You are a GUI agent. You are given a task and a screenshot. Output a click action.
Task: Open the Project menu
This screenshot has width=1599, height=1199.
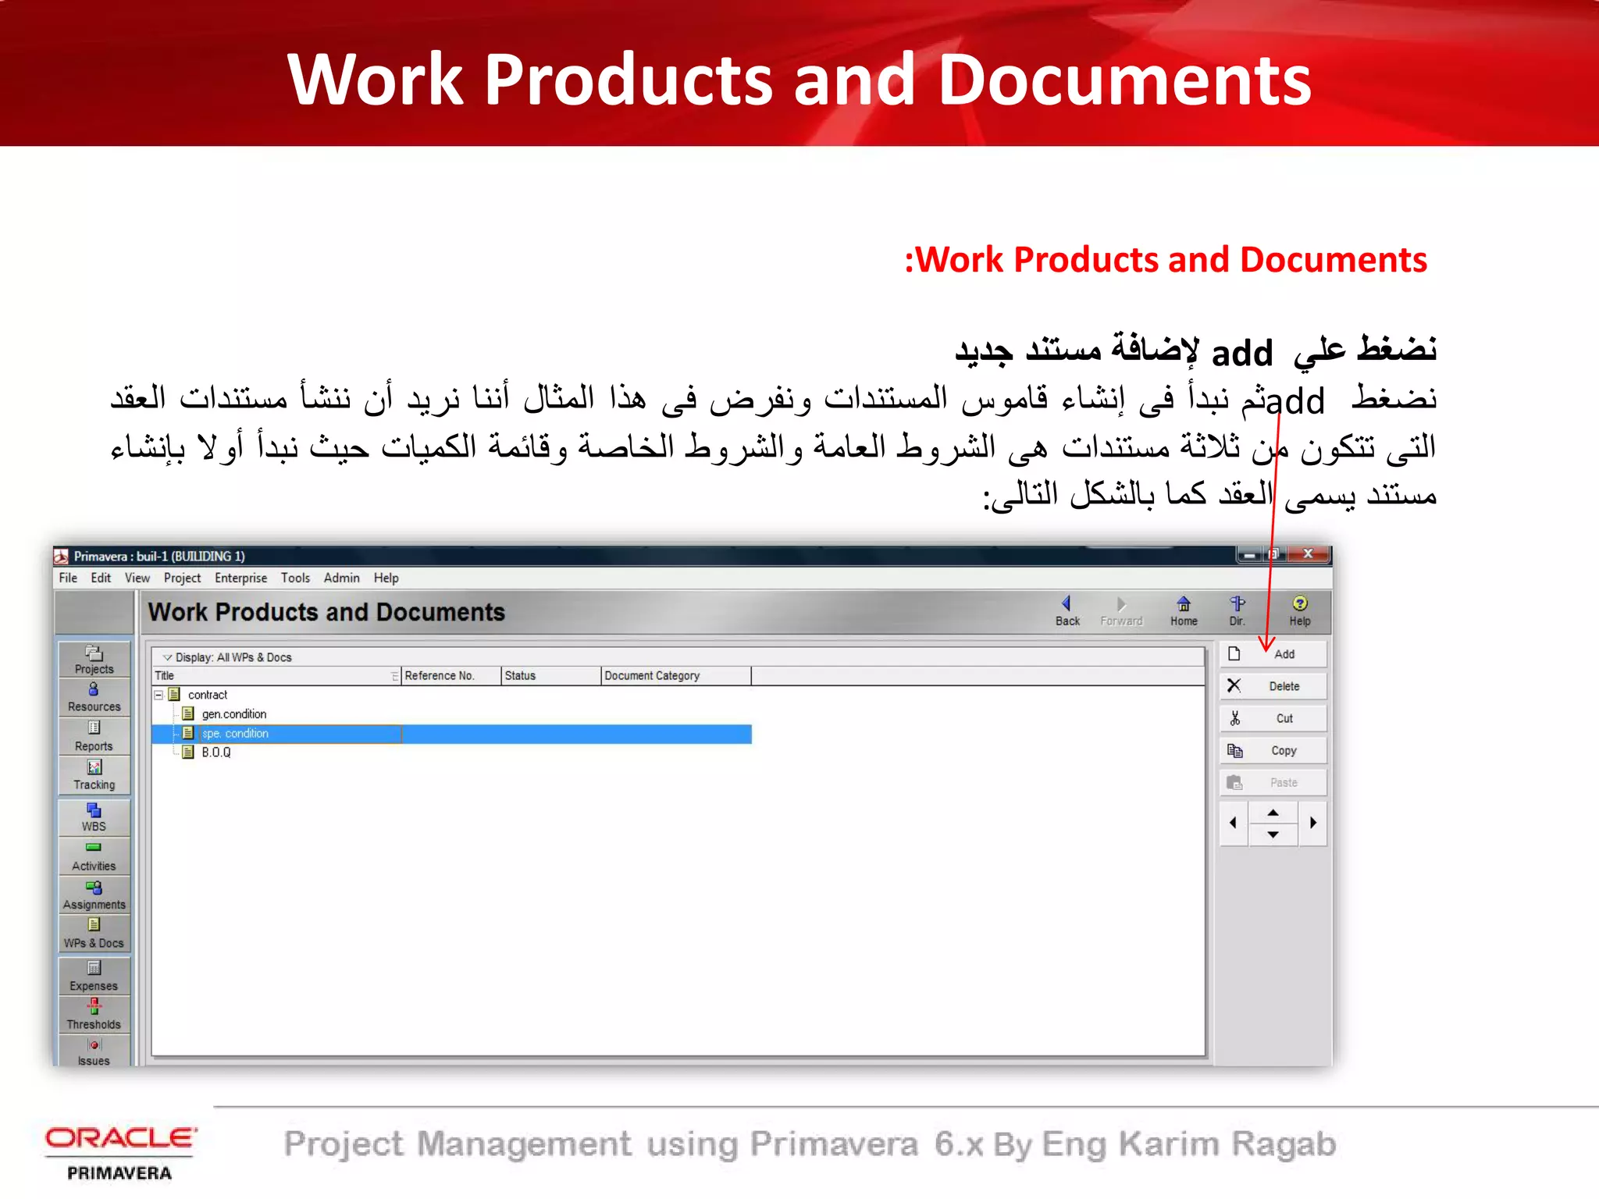pos(182,578)
